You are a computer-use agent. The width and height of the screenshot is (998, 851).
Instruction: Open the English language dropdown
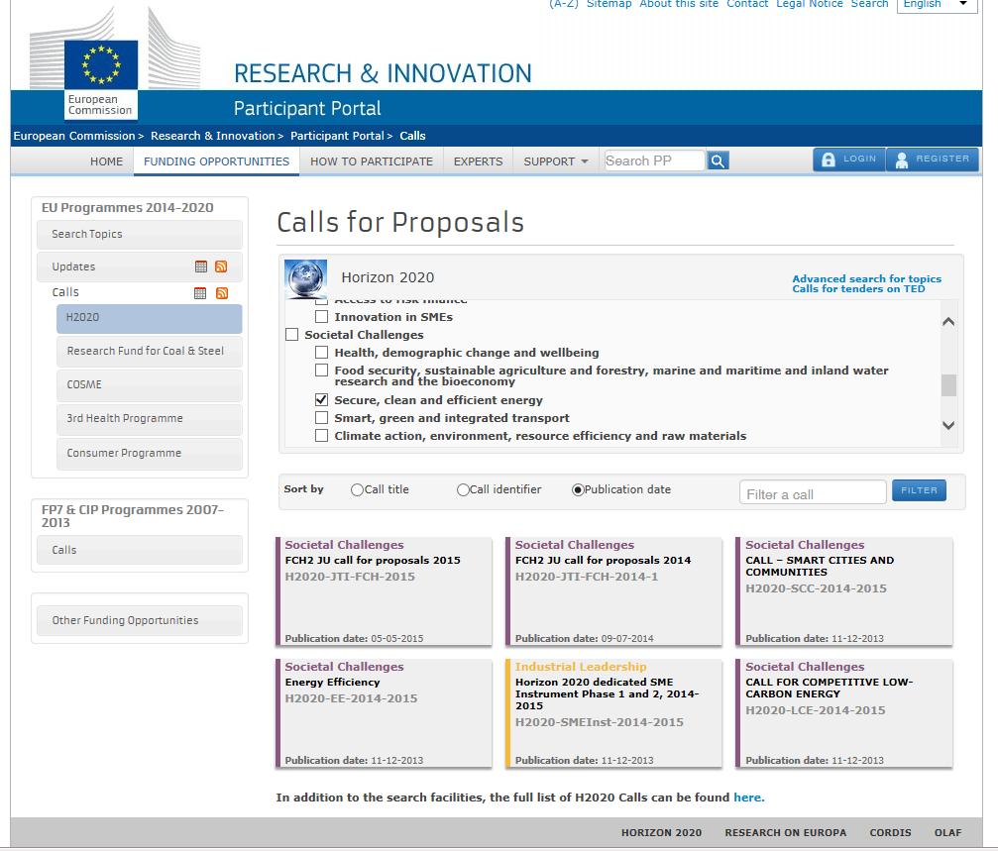click(x=937, y=4)
